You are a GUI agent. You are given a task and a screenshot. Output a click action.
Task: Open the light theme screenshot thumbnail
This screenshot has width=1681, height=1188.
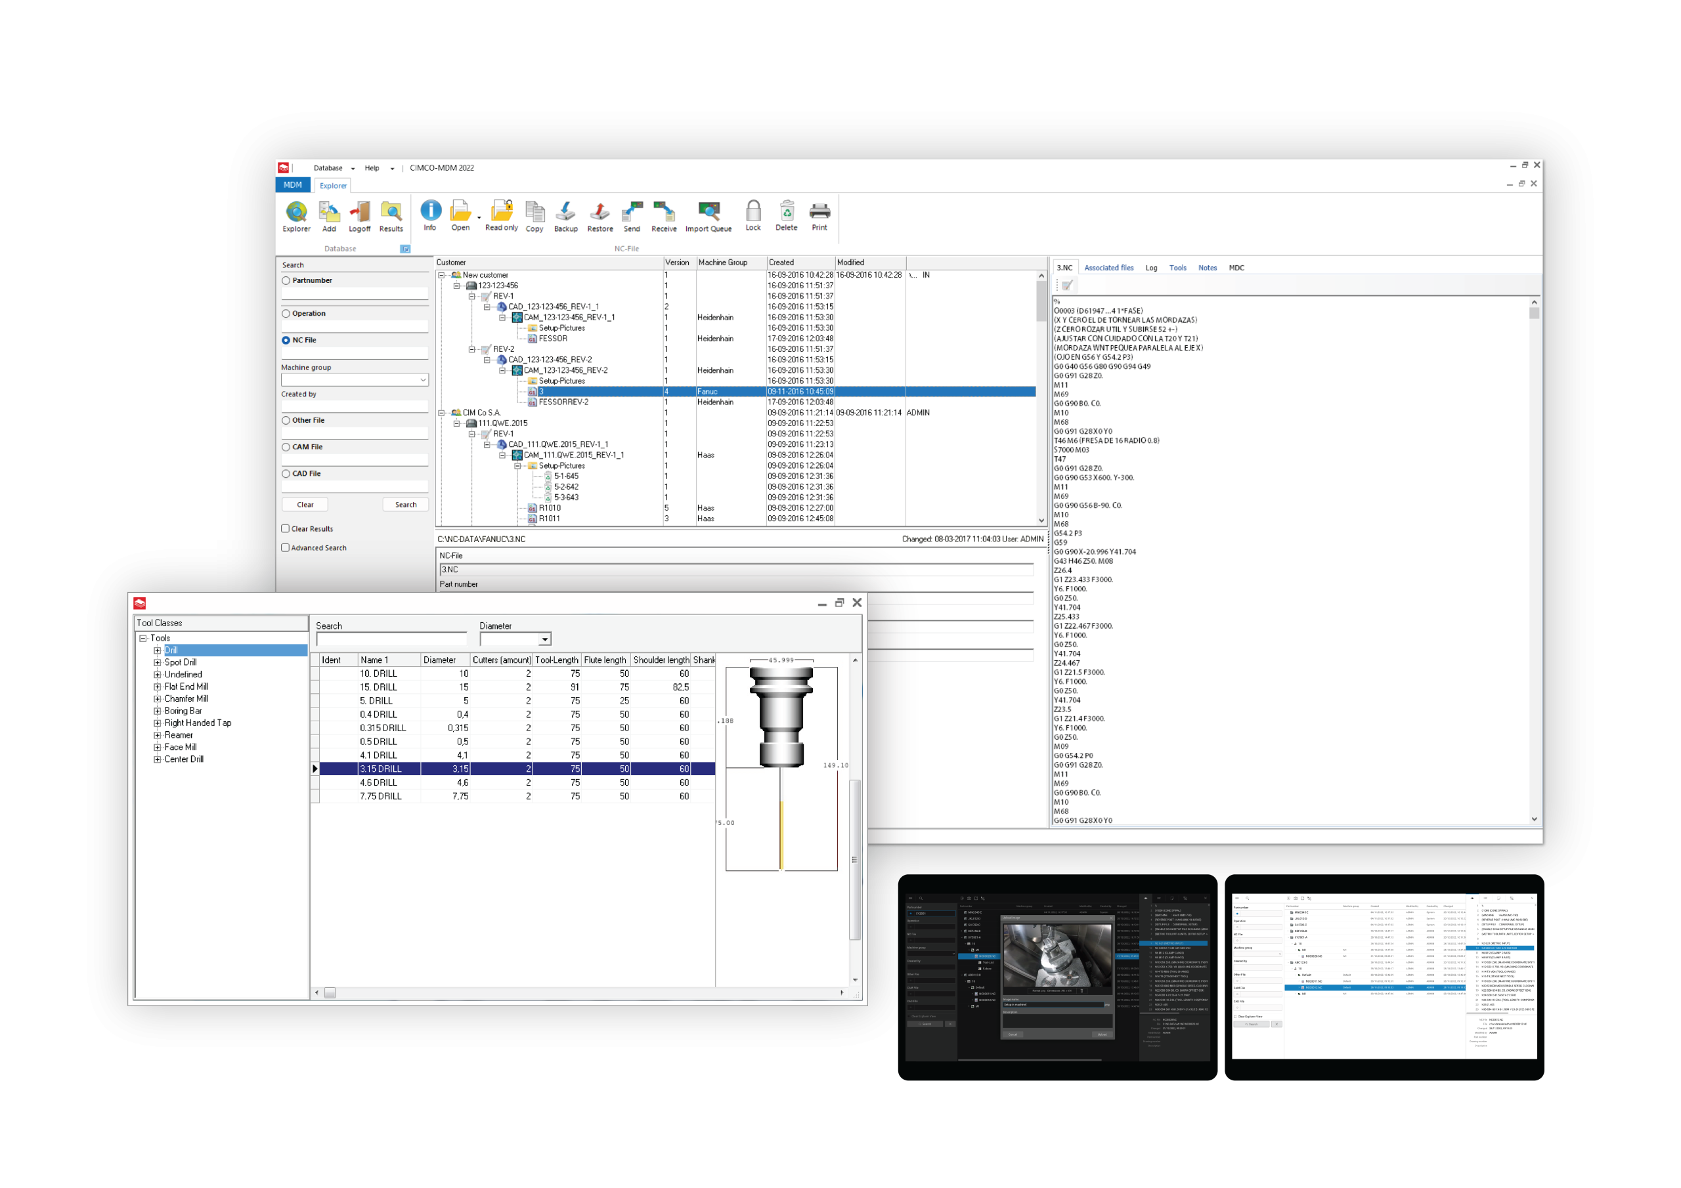pyautogui.click(x=1384, y=978)
